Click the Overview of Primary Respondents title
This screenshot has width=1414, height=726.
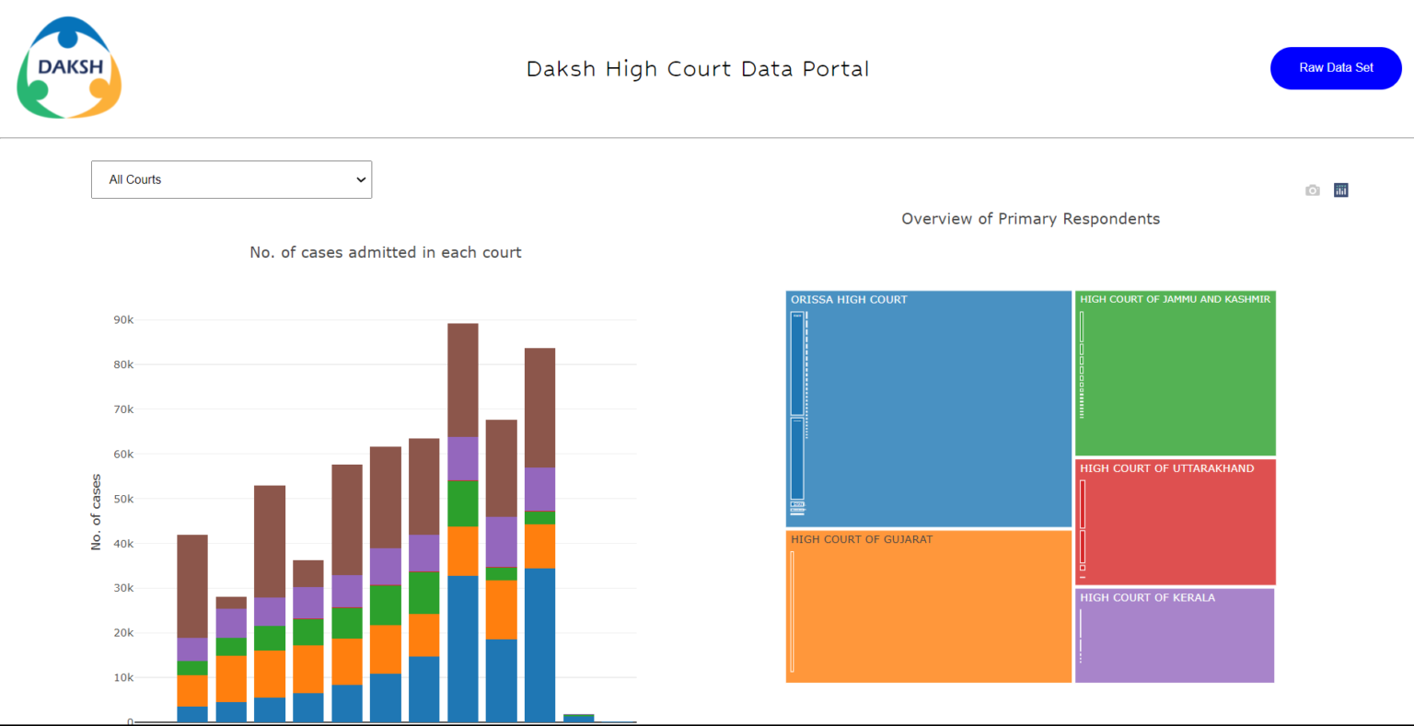click(x=1030, y=219)
